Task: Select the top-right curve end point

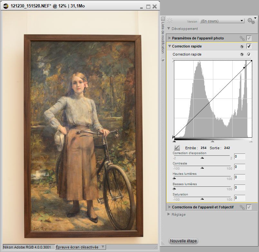Action: click(x=252, y=61)
